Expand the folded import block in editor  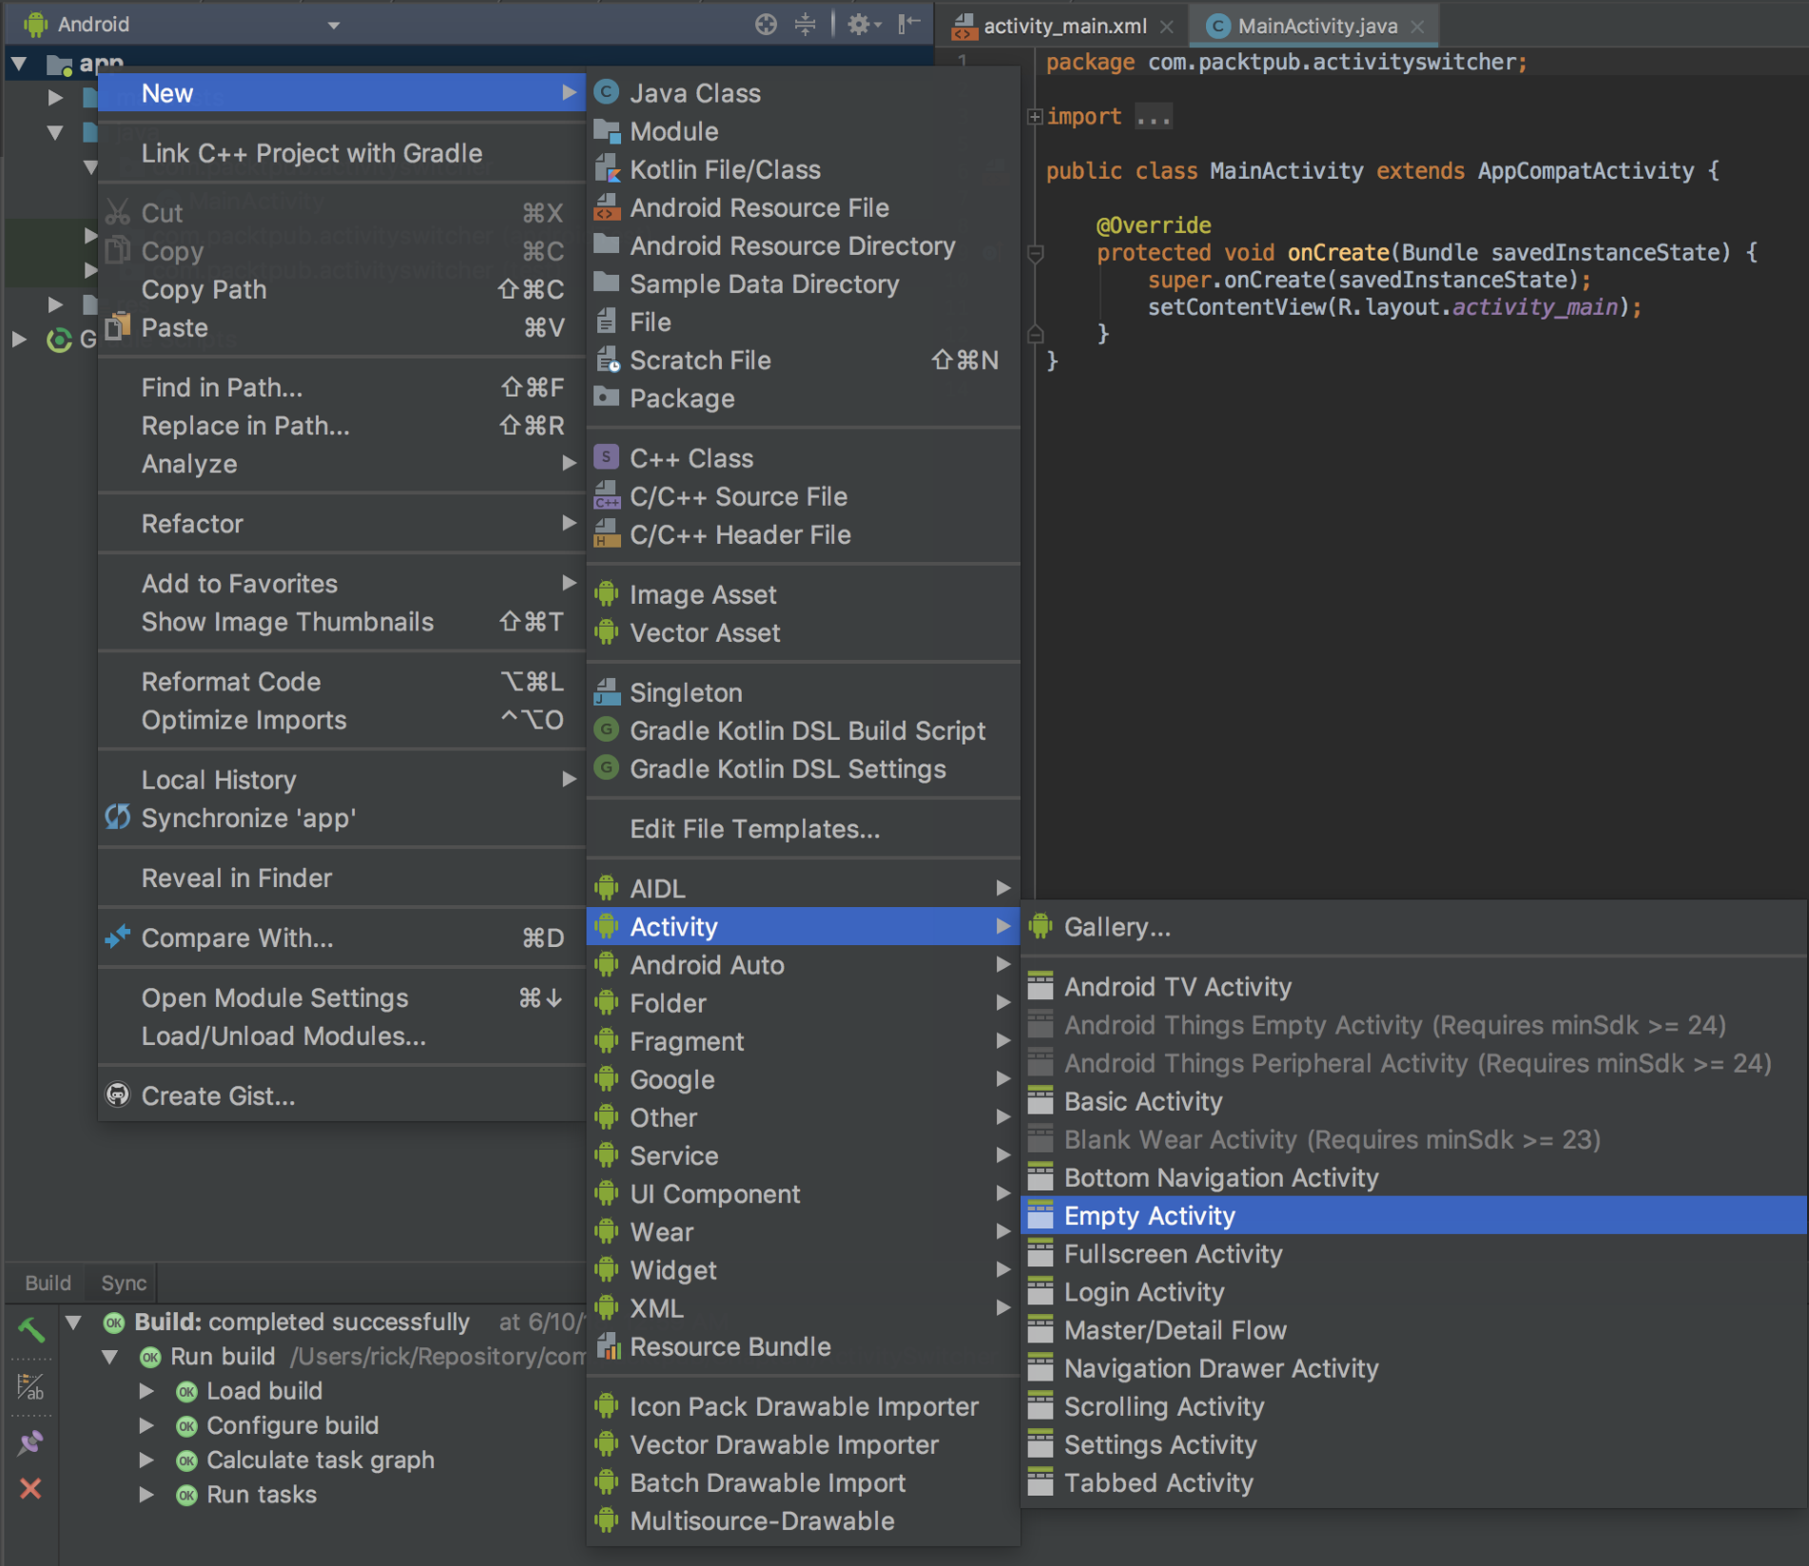click(1035, 117)
